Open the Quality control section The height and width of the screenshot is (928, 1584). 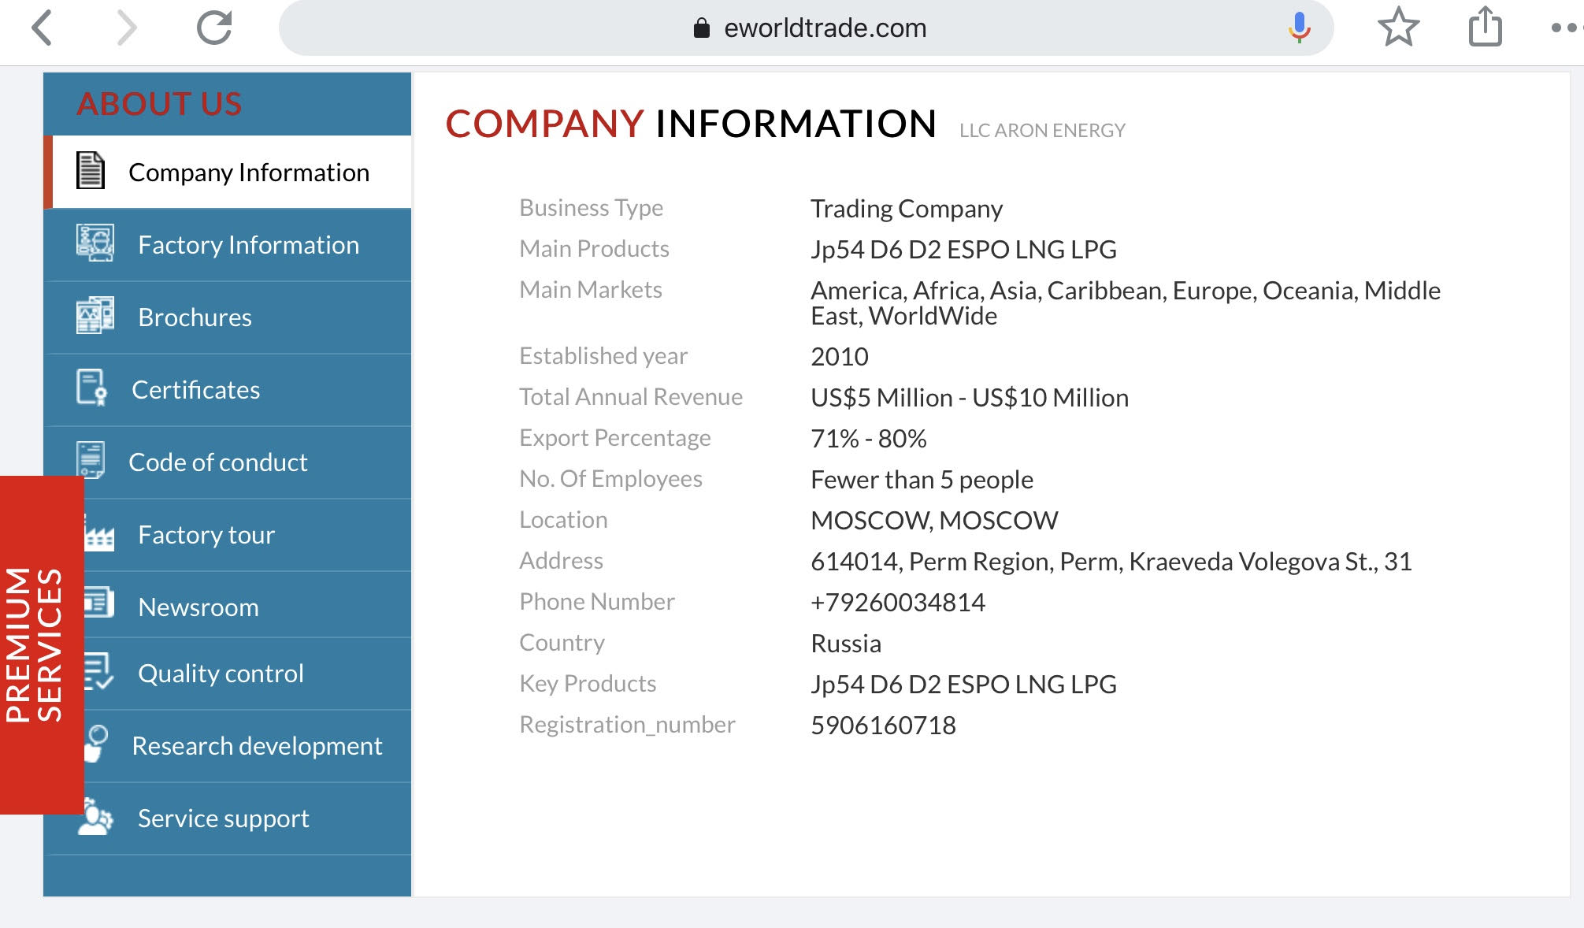pos(221,674)
